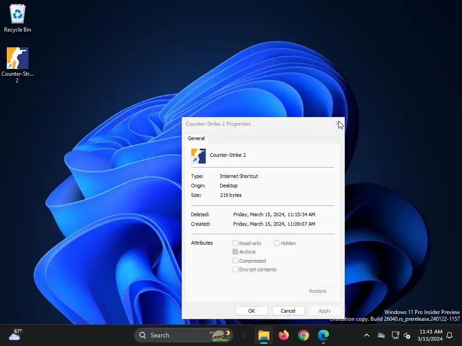
Task: Close the Counter-Strike 2 Properties dialog
Action: [337, 123]
